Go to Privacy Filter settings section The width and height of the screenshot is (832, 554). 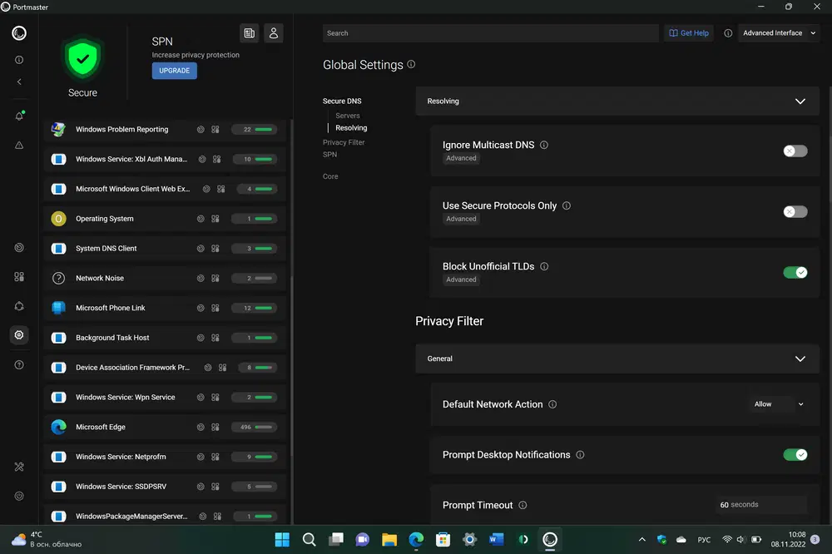(344, 142)
